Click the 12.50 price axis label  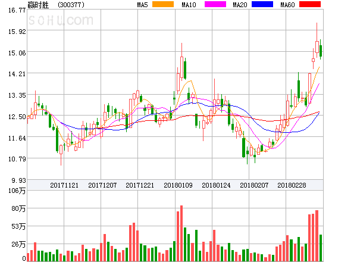click(17, 117)
